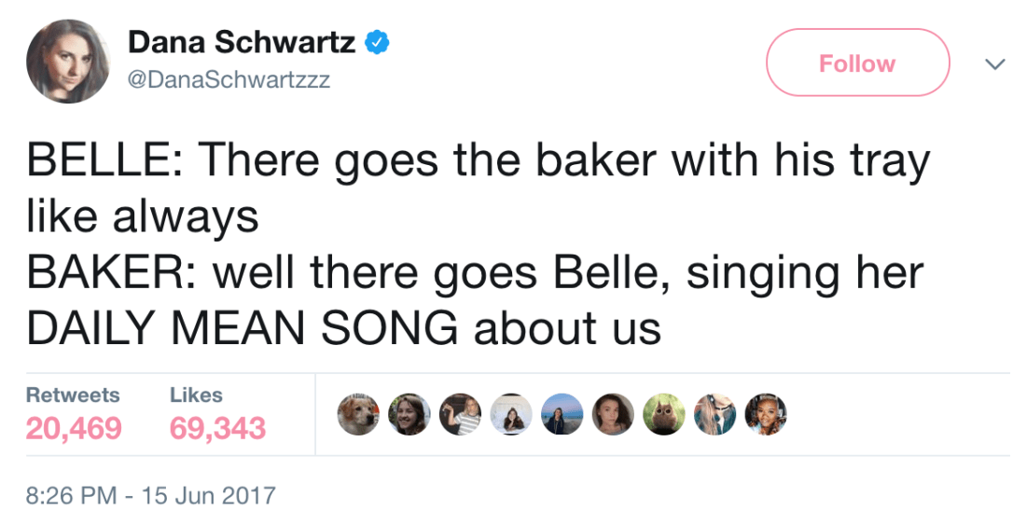Viewport: 1026px width, 525px height.
Task: Click the Follow button
Action: click(857, 63)
